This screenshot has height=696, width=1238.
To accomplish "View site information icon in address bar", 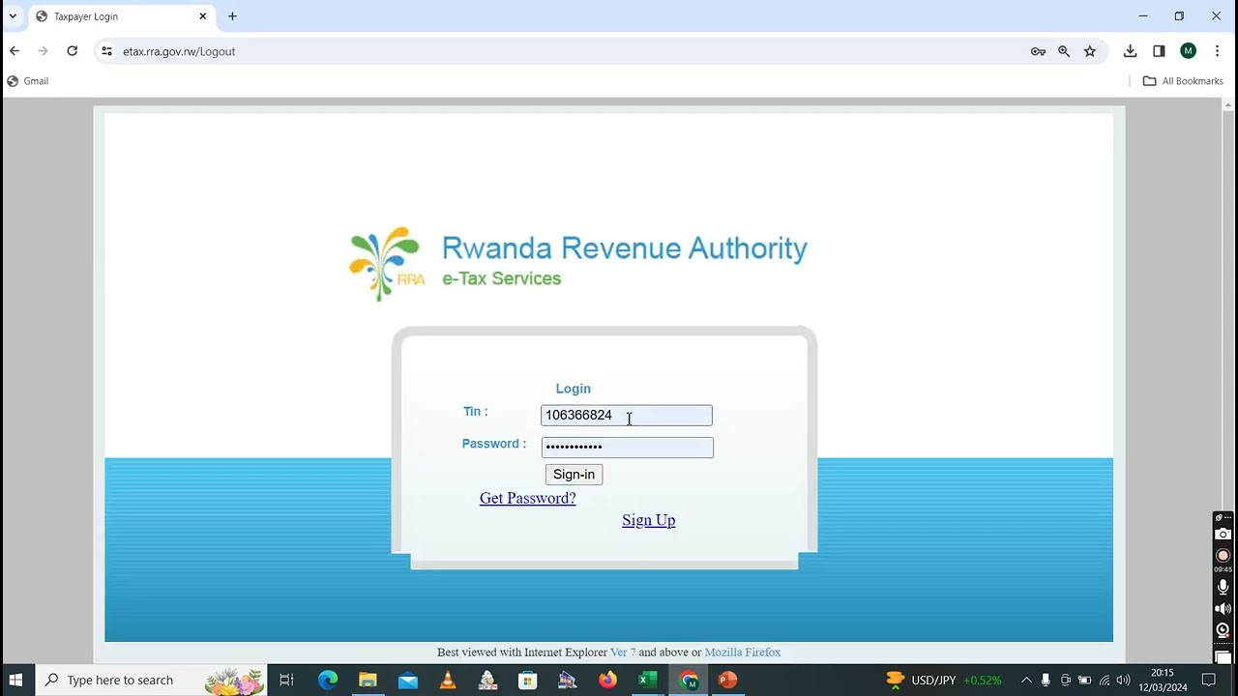I will click(106, 51).
